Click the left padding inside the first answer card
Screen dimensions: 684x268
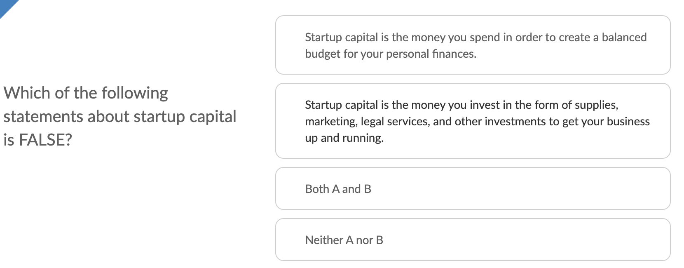pyautogui.click(x=290, y=45)
